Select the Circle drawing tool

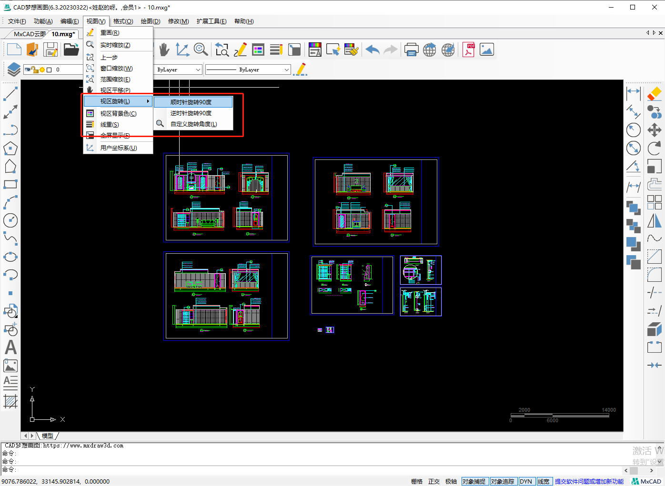(x=10, y=220)
